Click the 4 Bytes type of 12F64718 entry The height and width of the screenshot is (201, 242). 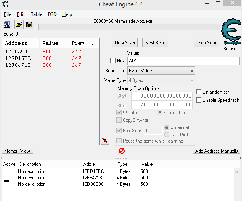tap(124, 178)
